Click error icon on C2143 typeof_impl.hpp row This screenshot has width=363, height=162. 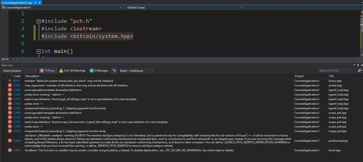pyautogui.click(x=10, y=95)
